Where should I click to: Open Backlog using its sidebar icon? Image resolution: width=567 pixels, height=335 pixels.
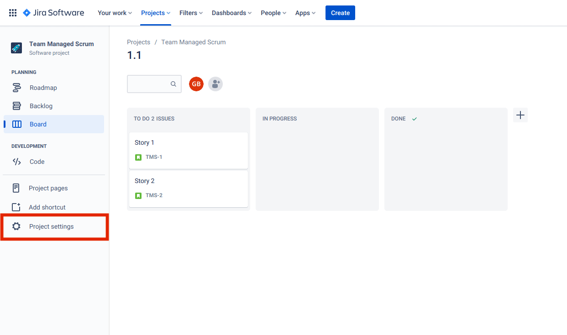pos(17,106)
